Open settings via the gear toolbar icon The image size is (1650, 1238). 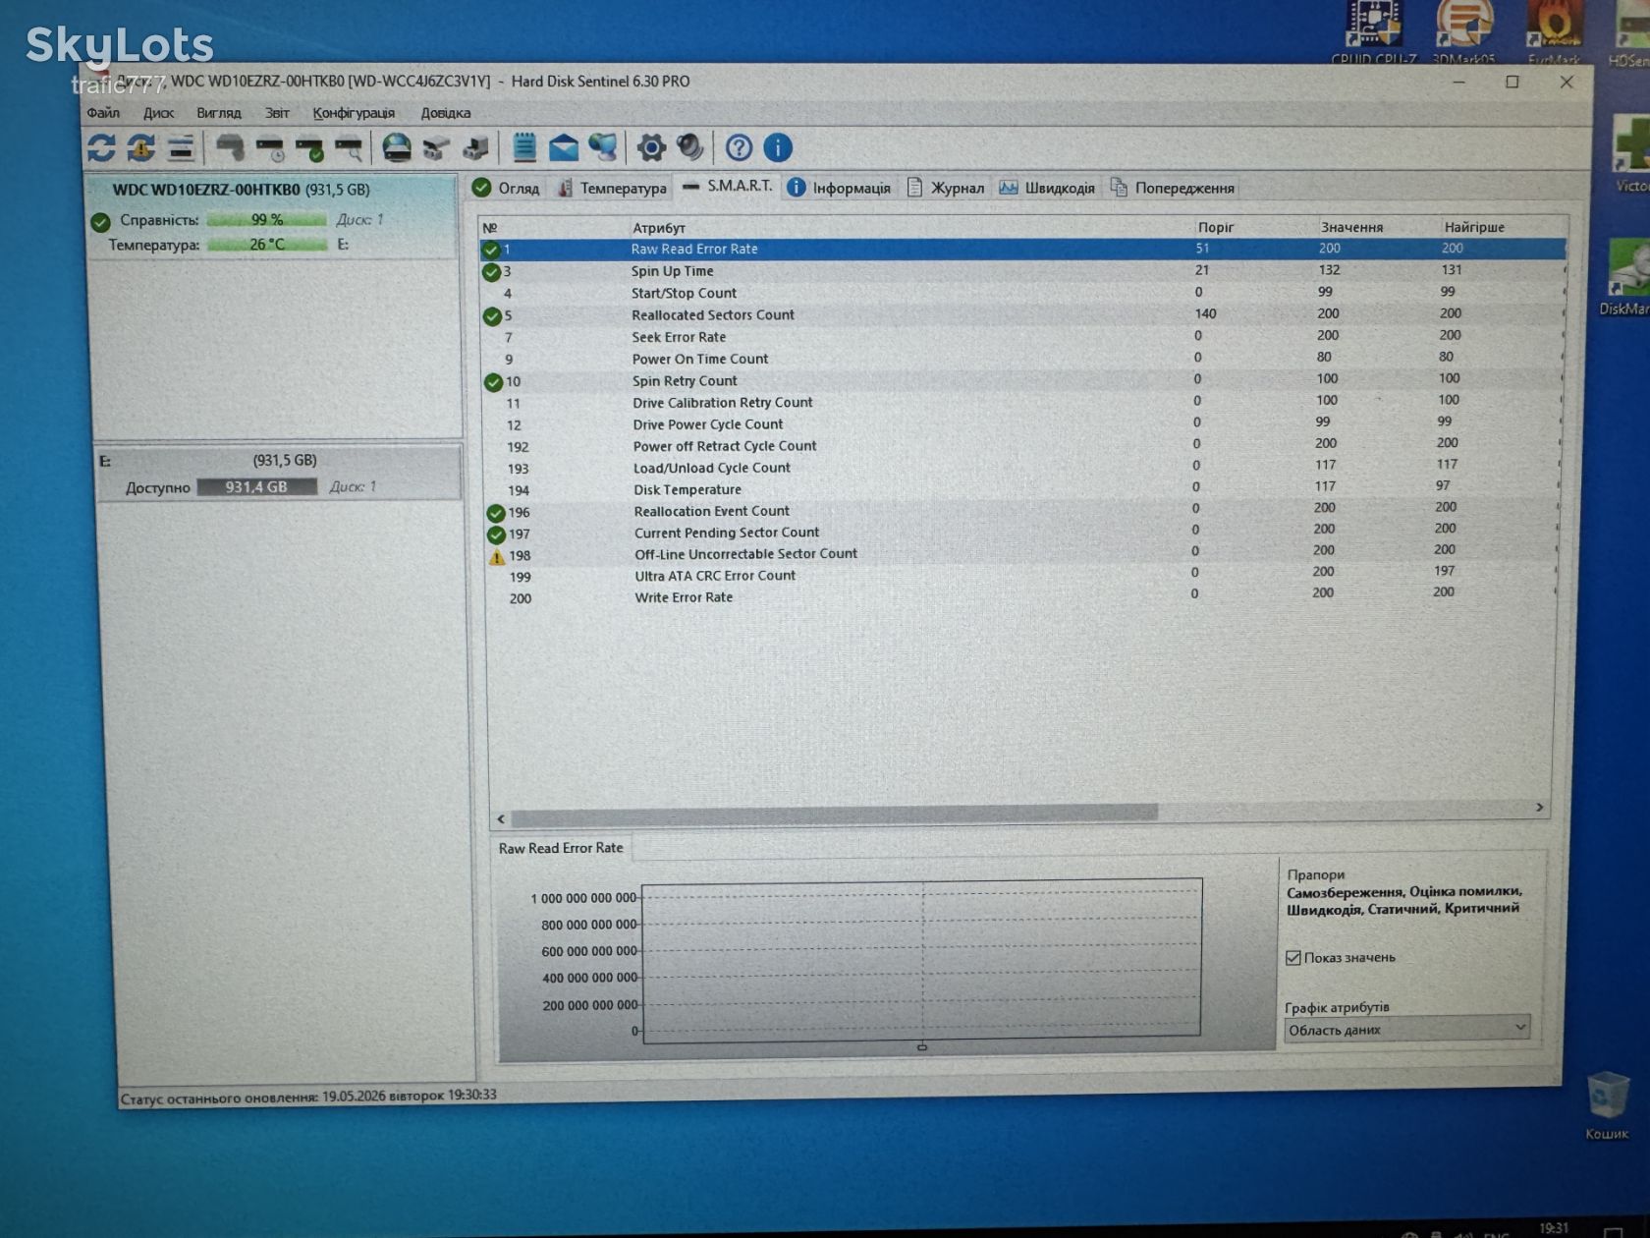[651, 148]
